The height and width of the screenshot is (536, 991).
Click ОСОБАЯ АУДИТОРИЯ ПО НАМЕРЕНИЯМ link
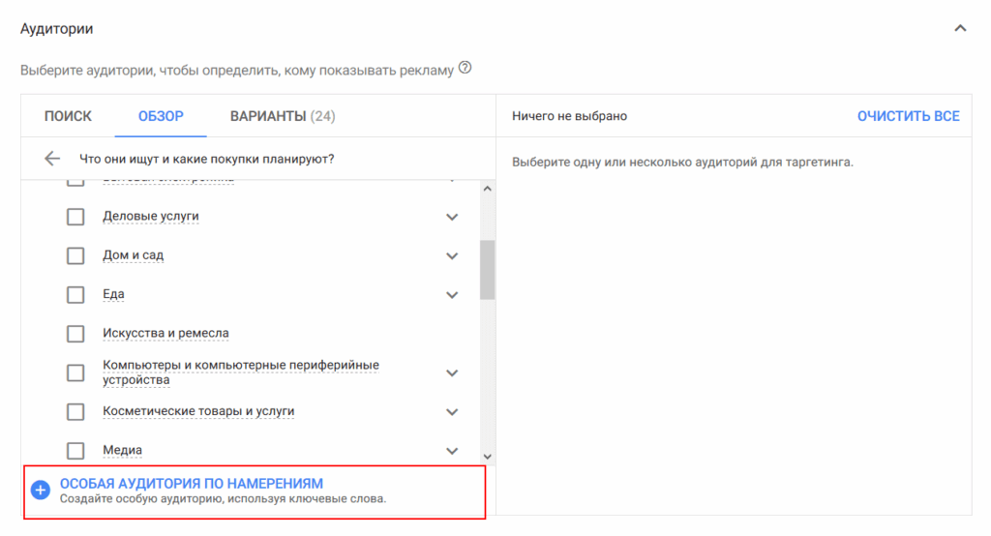pos(192,484)
